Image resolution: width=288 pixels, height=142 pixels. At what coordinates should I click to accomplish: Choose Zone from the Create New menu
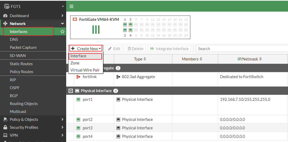tap(85, 63)
